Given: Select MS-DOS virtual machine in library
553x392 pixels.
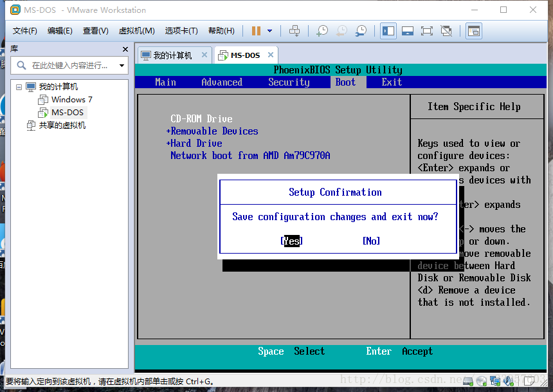Looking at the screenshot, I should [x=68, y=113].
